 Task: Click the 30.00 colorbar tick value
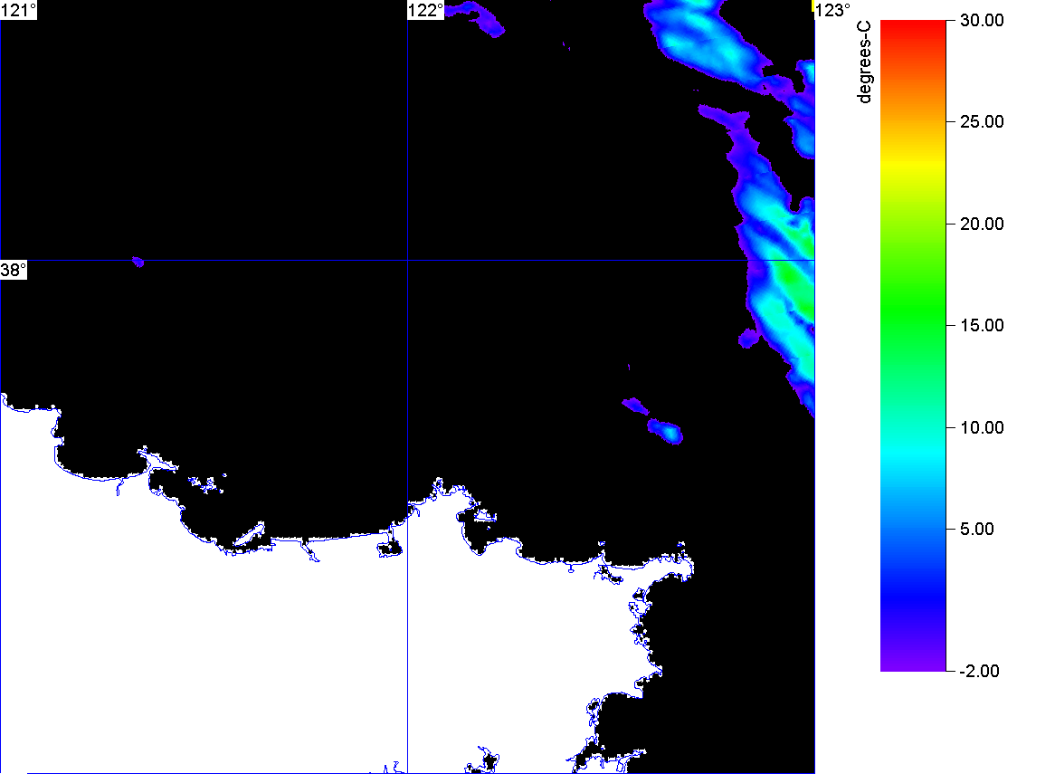coord(982,21)
